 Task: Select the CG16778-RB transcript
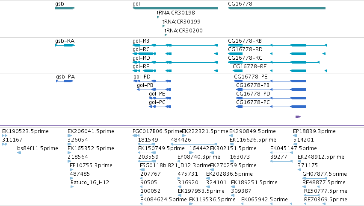point(278,45)
